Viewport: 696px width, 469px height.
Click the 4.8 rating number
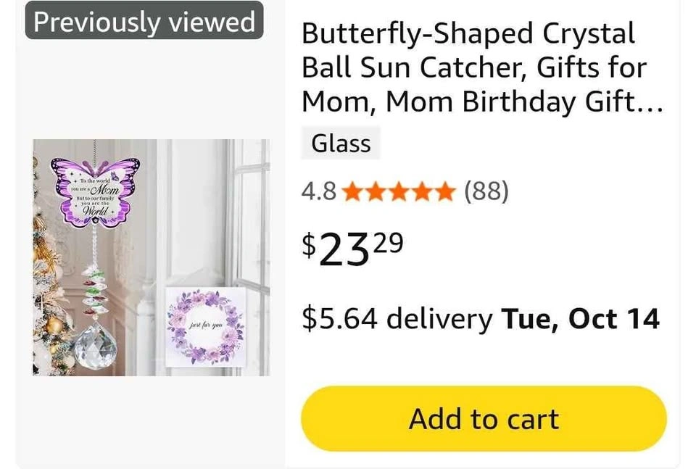318,192
